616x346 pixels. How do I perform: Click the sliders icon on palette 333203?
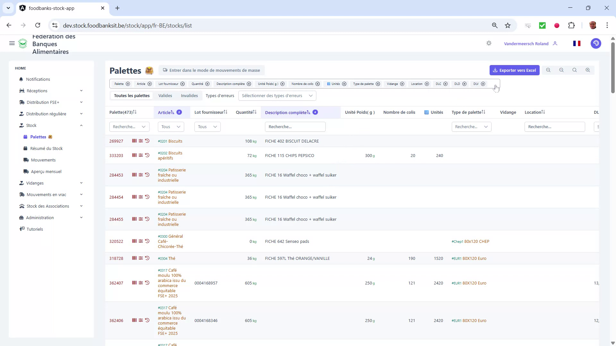(141, 155)
